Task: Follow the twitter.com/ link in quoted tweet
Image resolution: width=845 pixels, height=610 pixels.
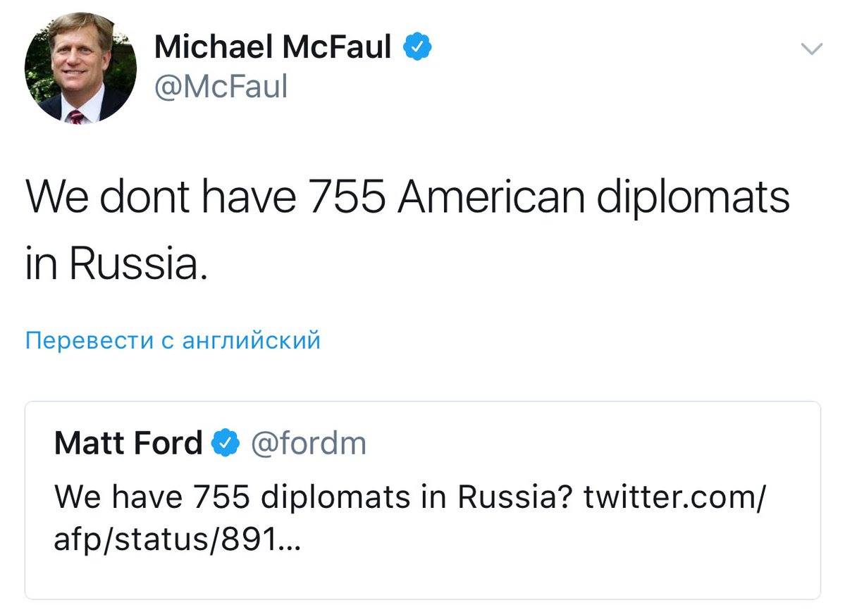Action: click(674, 498)
